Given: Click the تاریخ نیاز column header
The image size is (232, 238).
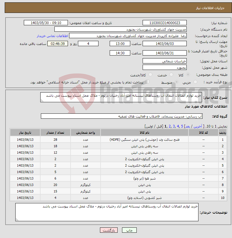Looking at the screenshot, I should tap(25, 133).
